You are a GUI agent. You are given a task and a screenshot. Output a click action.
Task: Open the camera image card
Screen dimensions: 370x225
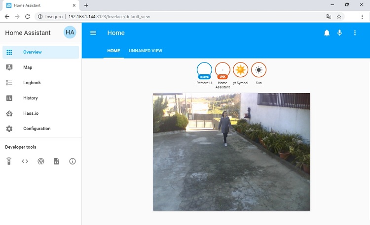coord(231,152)
